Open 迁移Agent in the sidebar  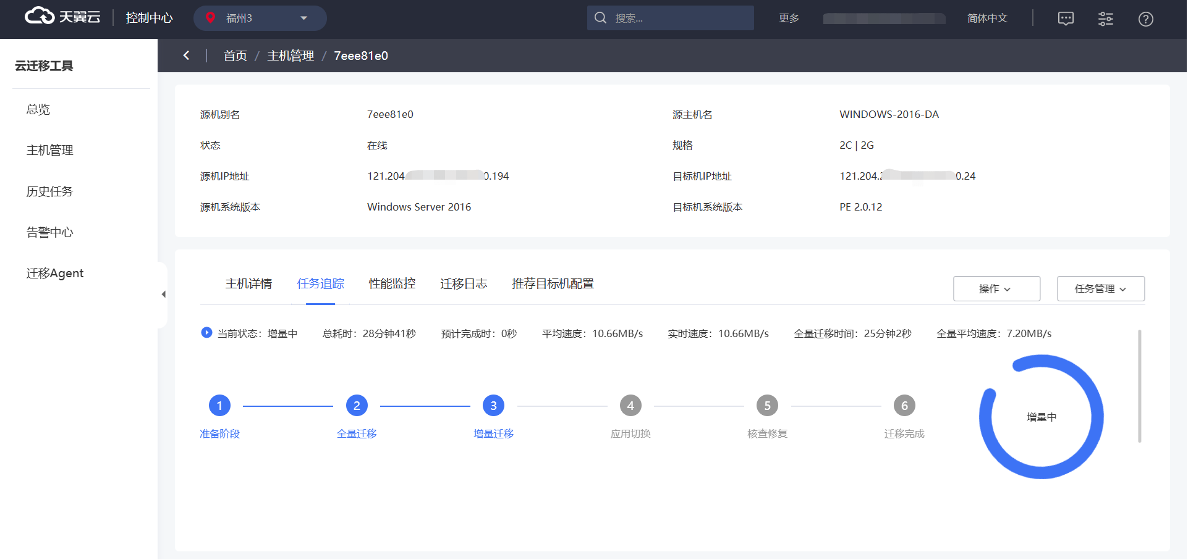(55, 273)
